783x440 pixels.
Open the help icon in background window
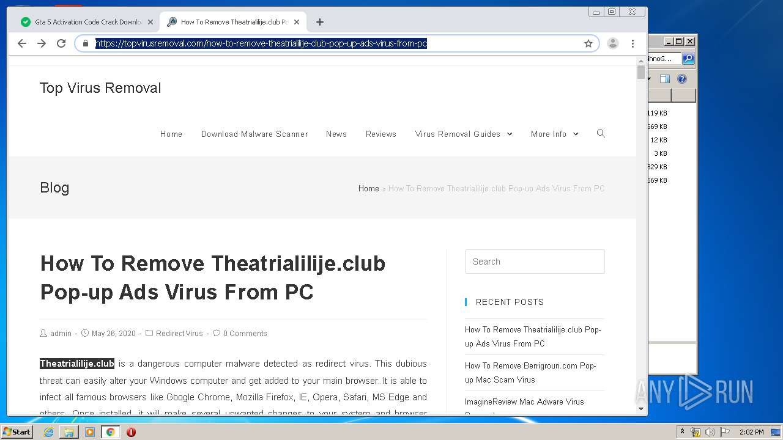682,79
